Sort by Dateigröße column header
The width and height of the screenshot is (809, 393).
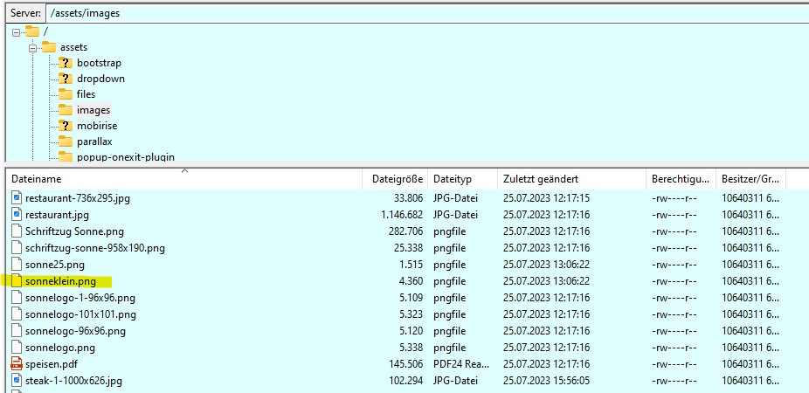click(395, 179)
